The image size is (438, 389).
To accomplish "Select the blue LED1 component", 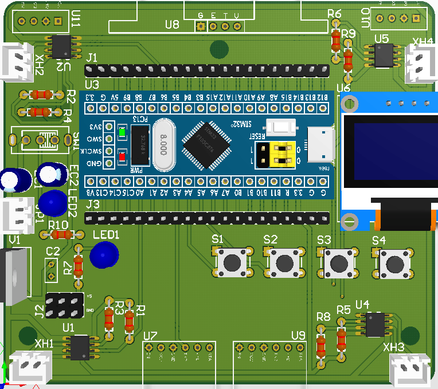I will 104,255.
